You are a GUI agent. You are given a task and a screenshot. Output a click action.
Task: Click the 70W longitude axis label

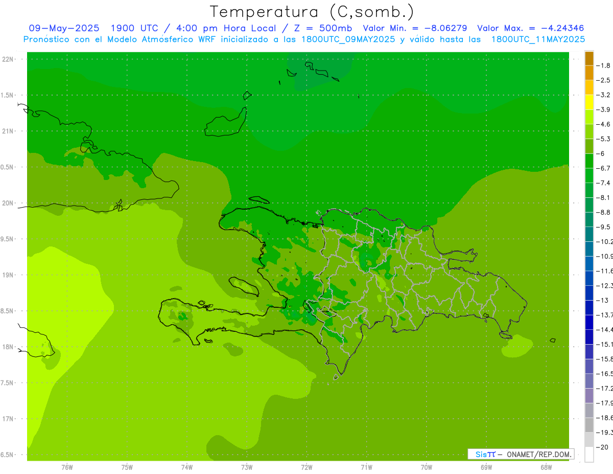pyautogui.click(x=427, y=467)
